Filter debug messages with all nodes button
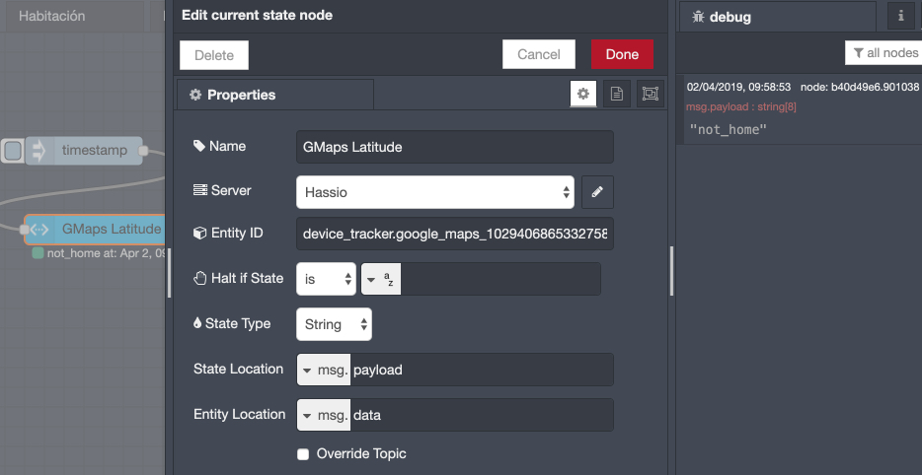The height and width of the screenshot is (475, 922). coord(884,53)
